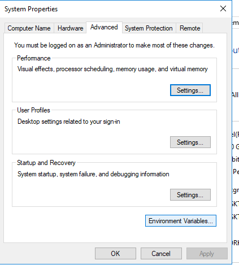Click Cancel to discard changes
Viewport: 239px width, 269px height.
(161, 254)
